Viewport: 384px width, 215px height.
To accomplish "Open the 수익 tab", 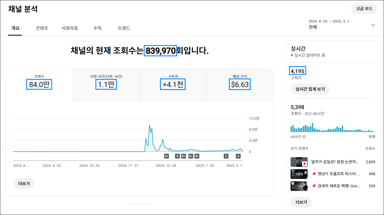I will tap(97, 28).
